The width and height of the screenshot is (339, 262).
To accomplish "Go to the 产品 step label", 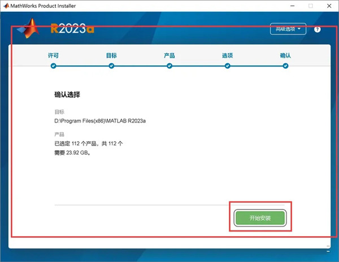I will [x=169, y=55].
